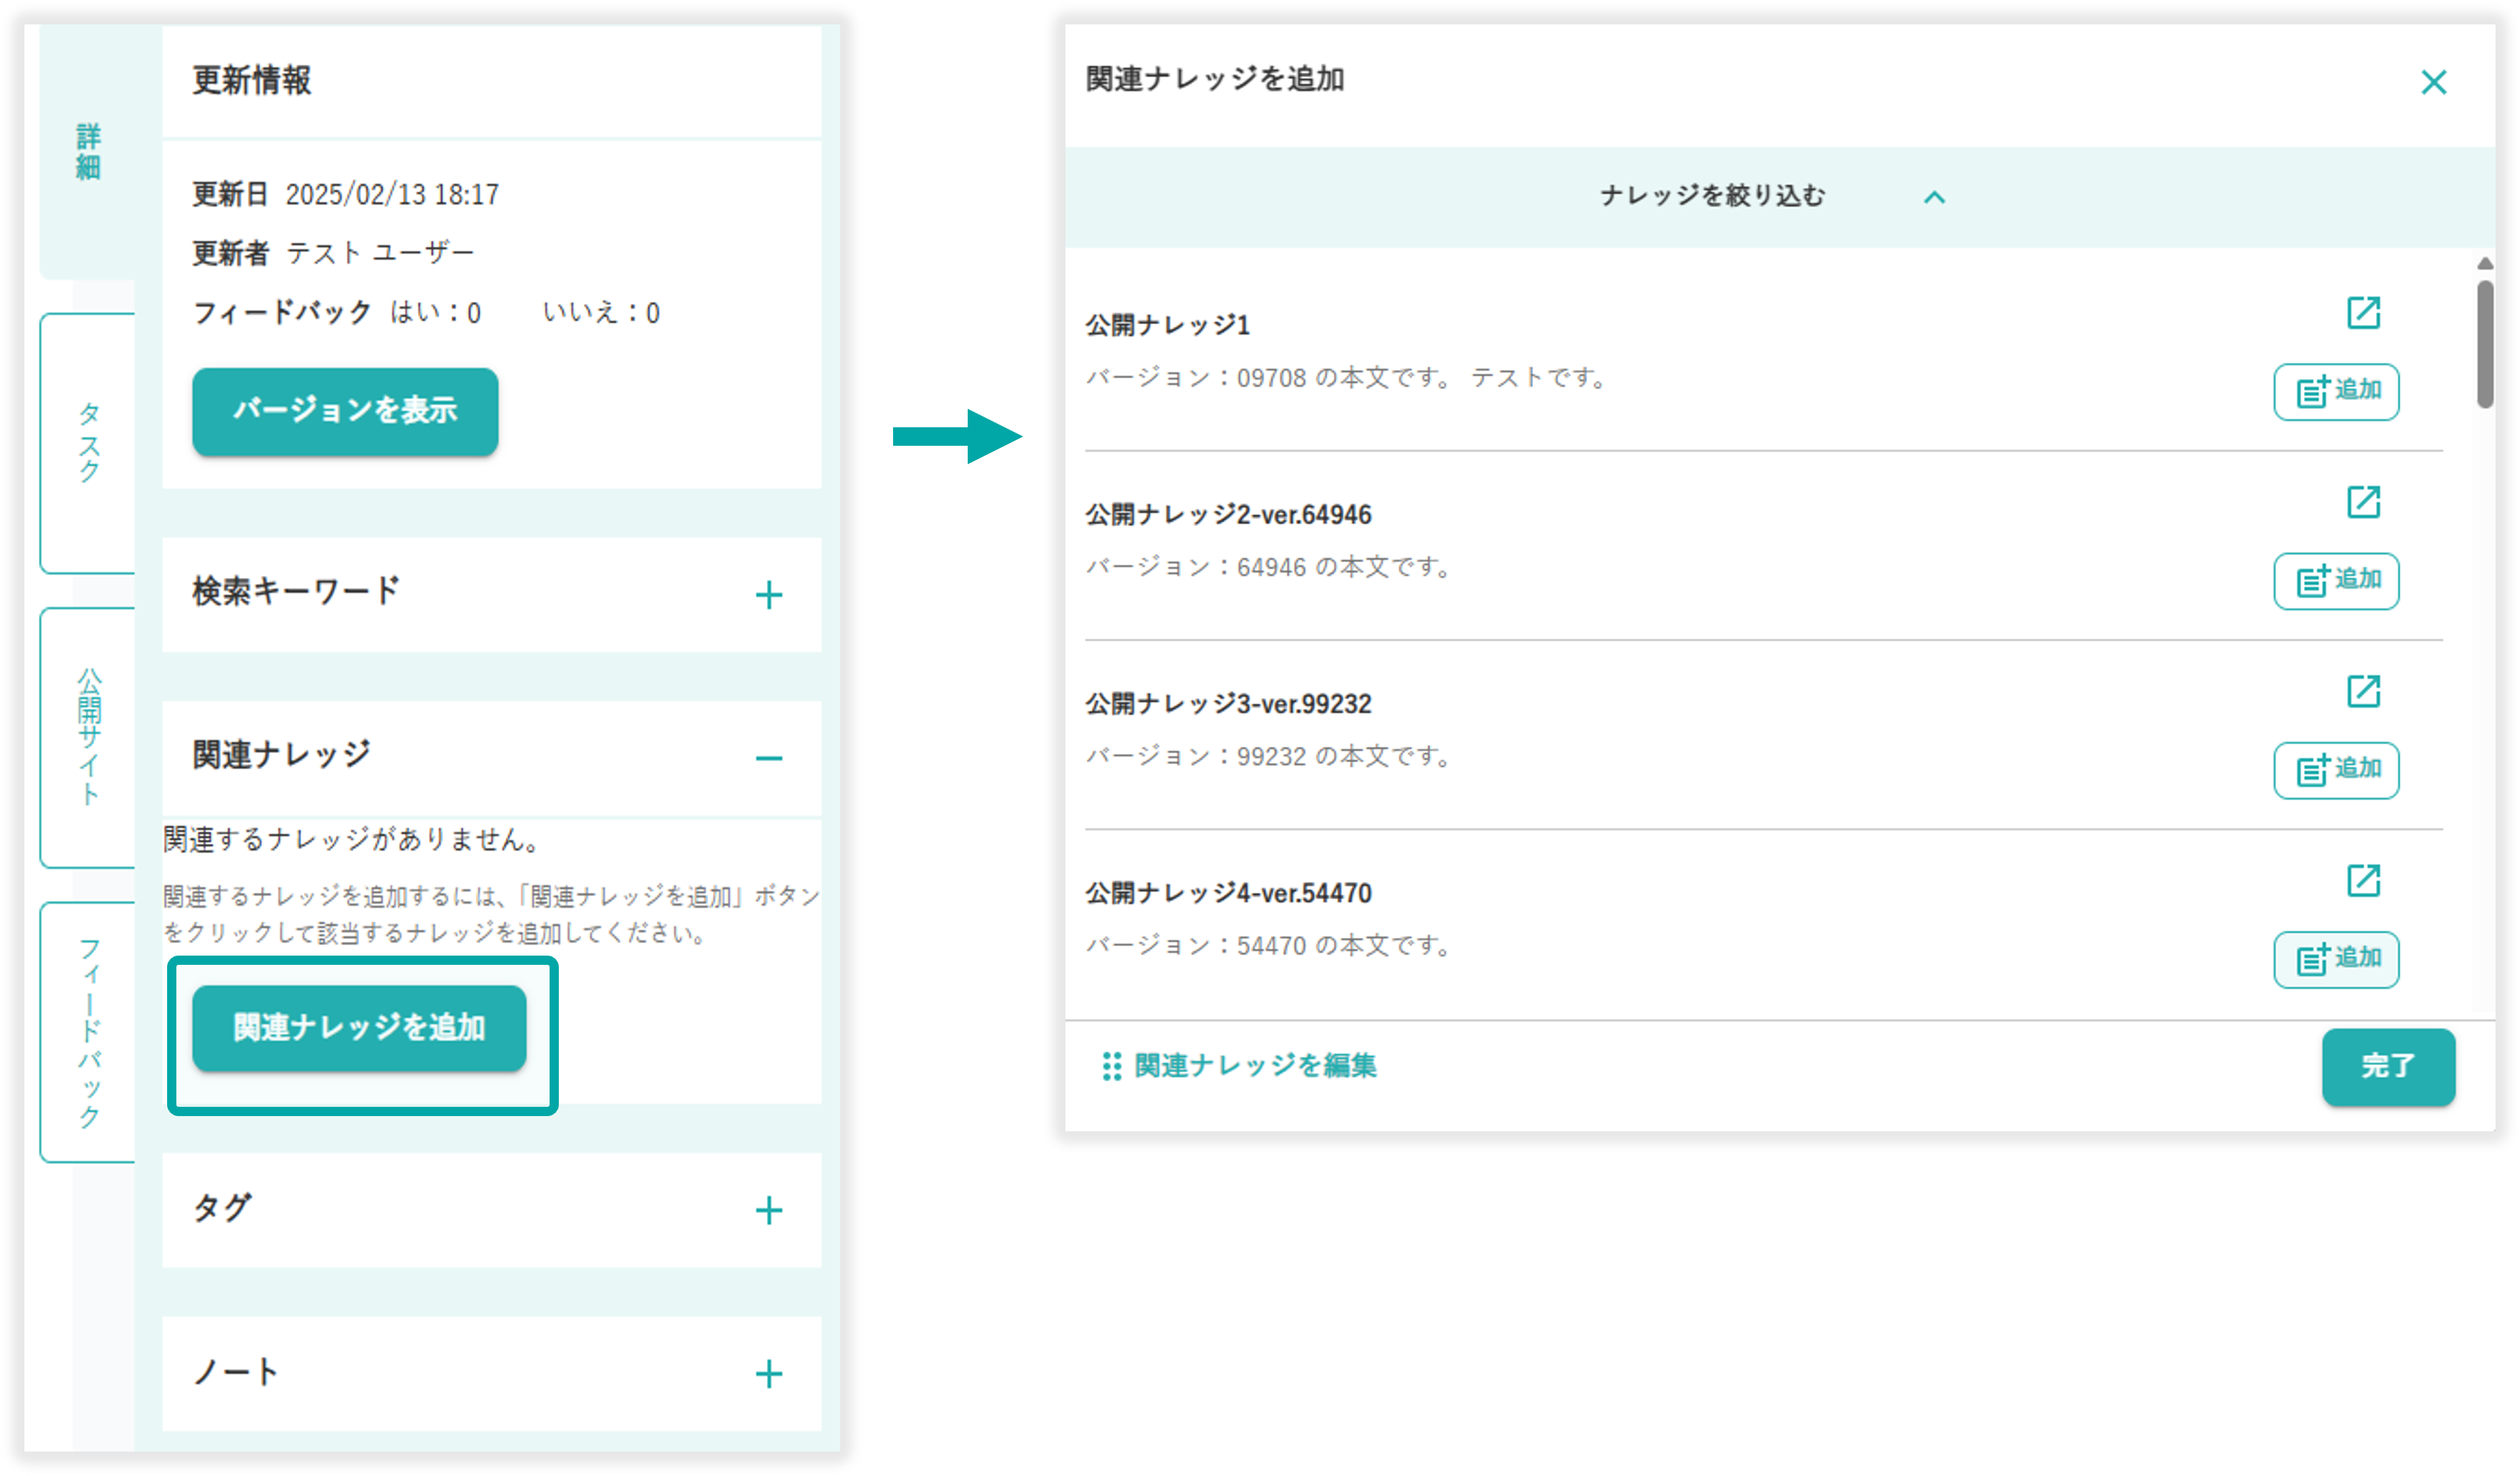Open the フィードバック side tab

click(x=88, y=1031)
